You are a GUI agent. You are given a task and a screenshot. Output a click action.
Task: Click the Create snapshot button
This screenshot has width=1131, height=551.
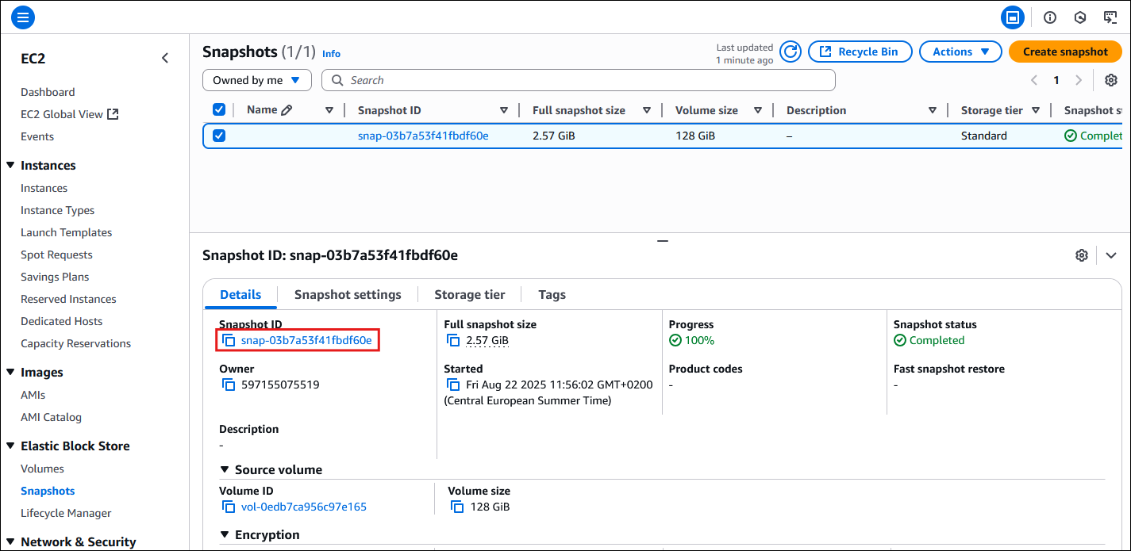click(x=1065, y=51)
